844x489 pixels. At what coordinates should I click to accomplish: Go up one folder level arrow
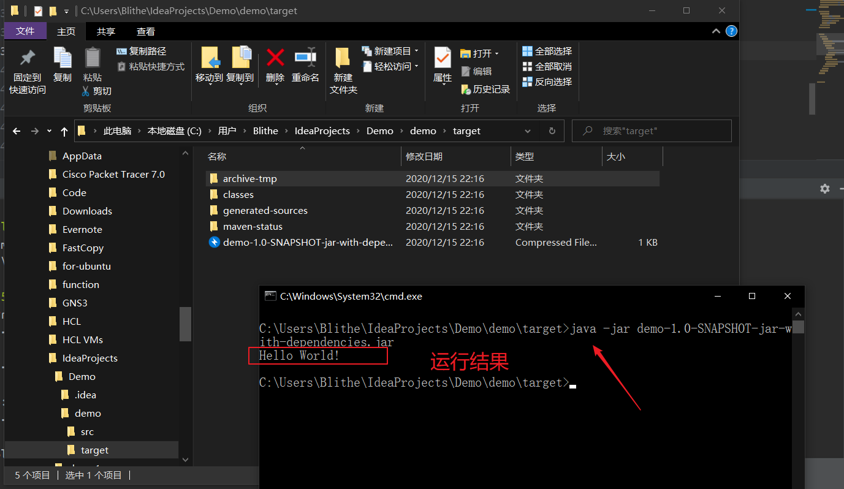tap(64, 131)
